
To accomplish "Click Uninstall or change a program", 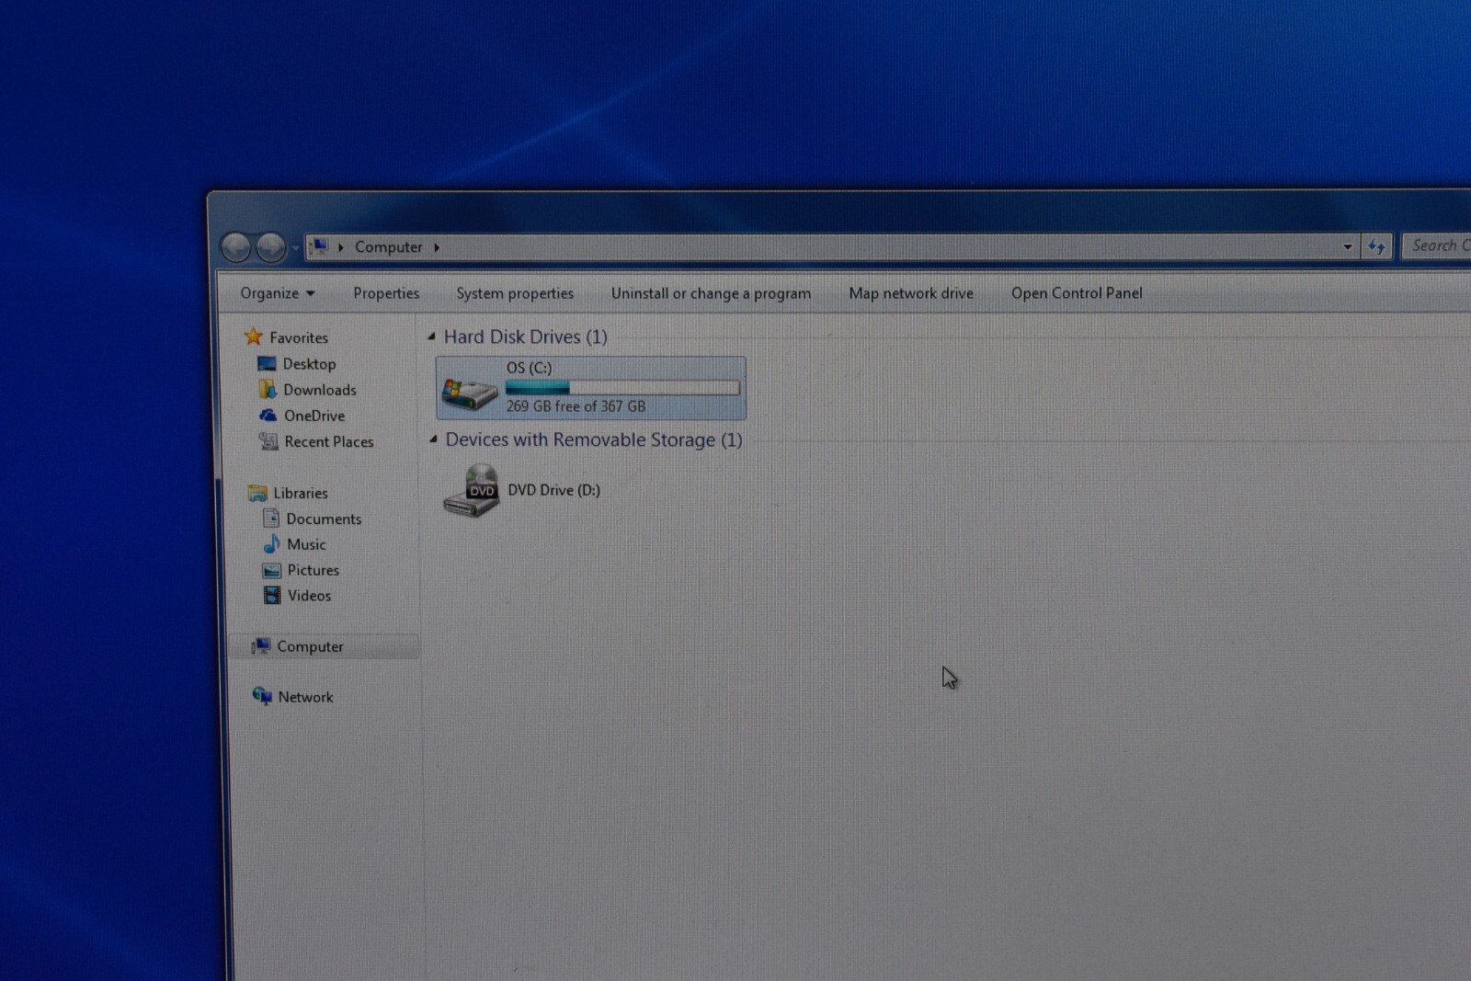I will tap(711, 293).
